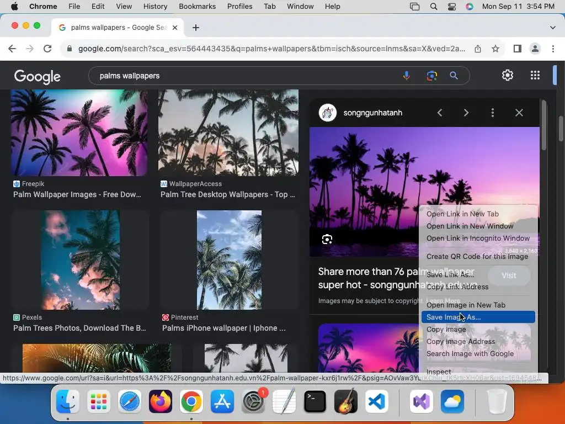The width and height of the screenshot is (565, 424).
Task: Open Palm Trees Photos Pexels result
Action: (x=79, y=328)
